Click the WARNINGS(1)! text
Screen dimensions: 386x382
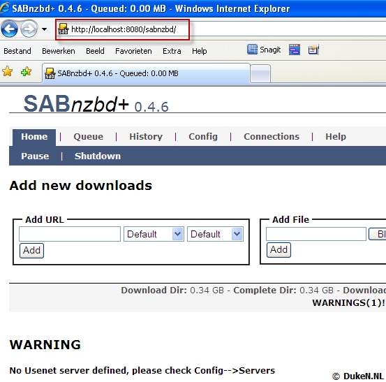coord(348,302)
